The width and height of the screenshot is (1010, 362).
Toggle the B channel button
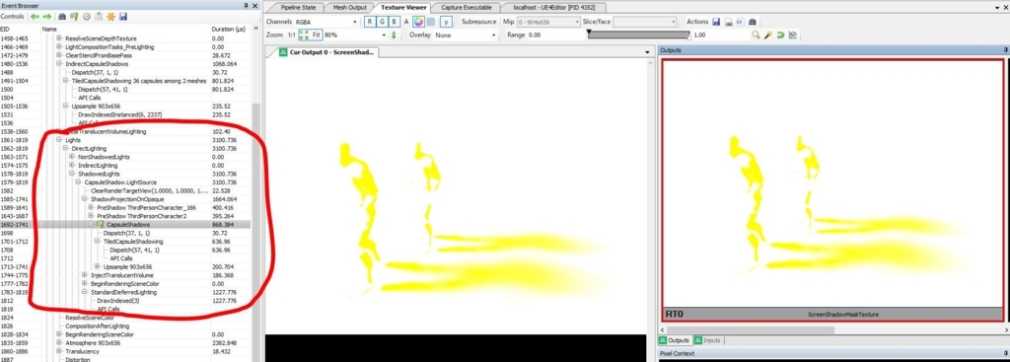(394, 22)
